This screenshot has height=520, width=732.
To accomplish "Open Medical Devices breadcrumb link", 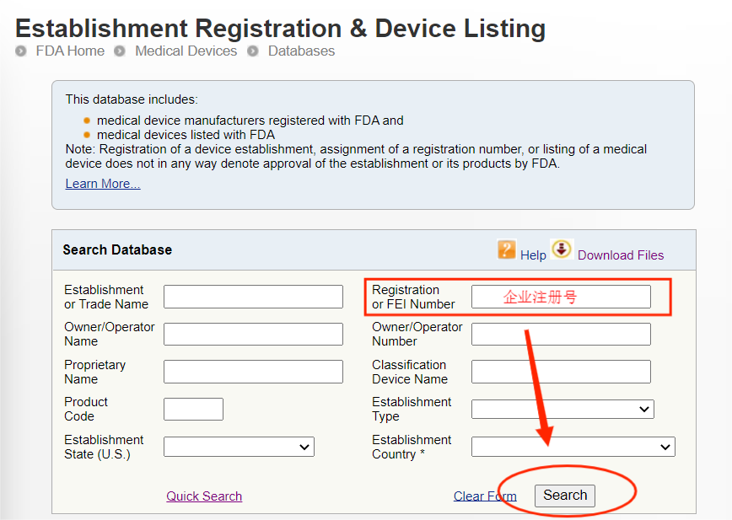I will 186,51.
